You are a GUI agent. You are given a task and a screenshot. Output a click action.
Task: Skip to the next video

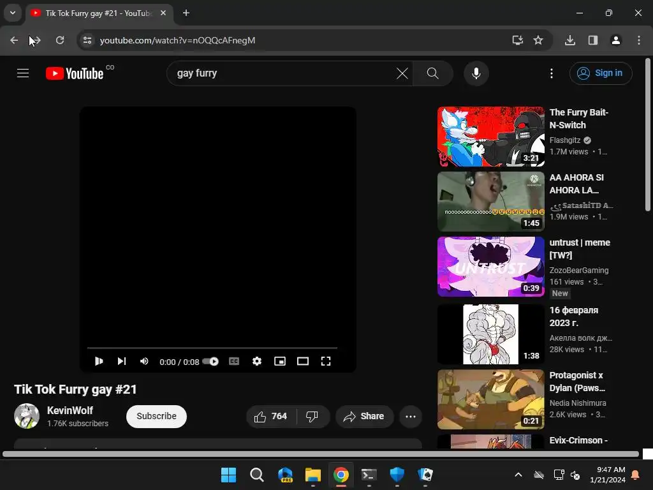click(122, 361)
